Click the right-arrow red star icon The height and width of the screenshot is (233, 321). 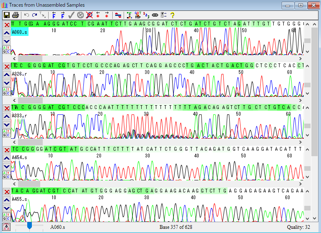tap(107, 15)
